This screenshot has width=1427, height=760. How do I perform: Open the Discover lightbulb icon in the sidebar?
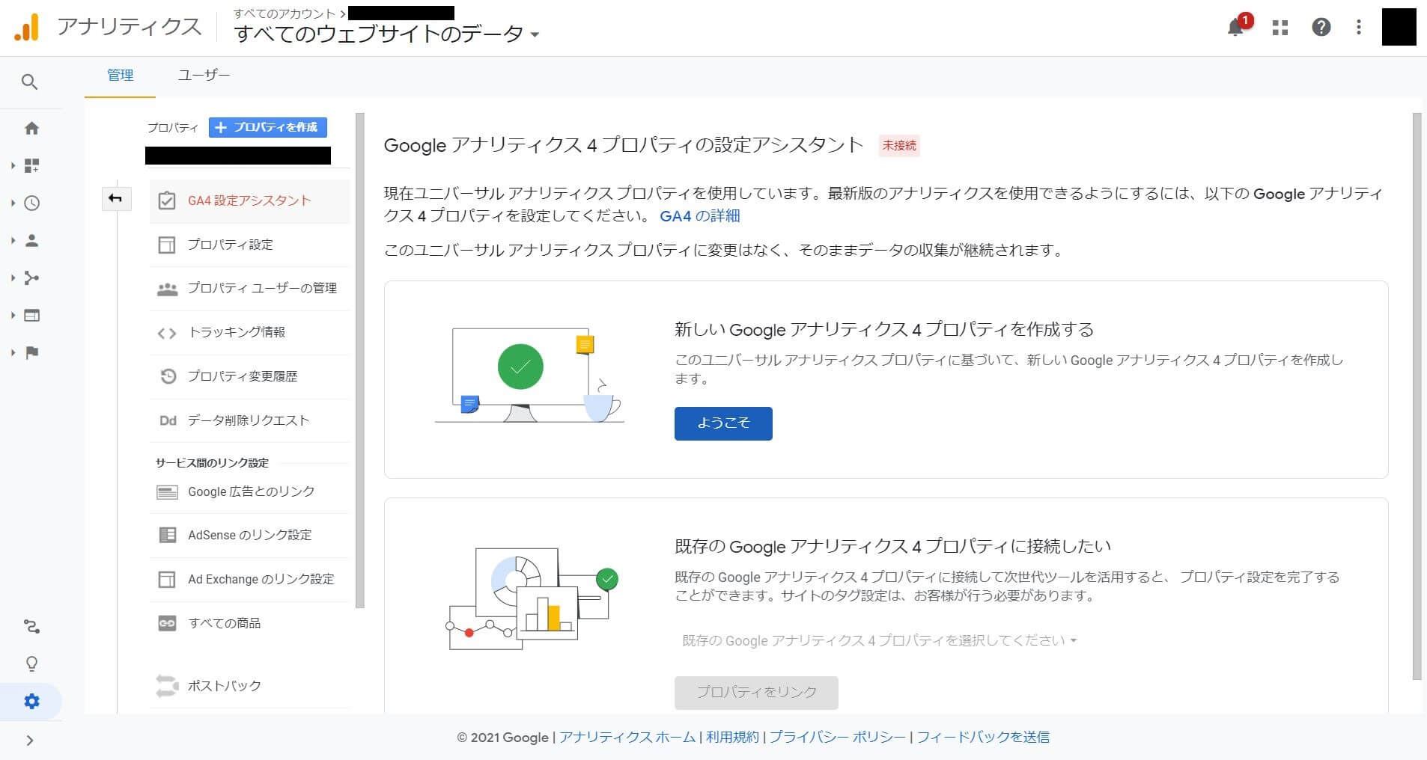31,664
